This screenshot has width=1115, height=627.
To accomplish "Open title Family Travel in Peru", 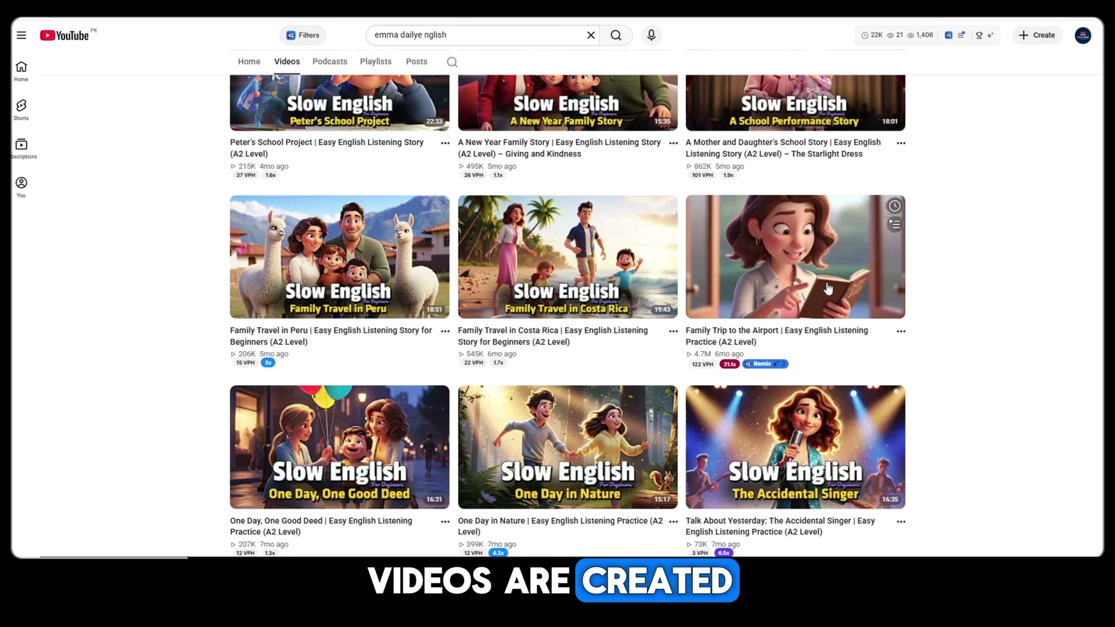I will click(331, 336).
